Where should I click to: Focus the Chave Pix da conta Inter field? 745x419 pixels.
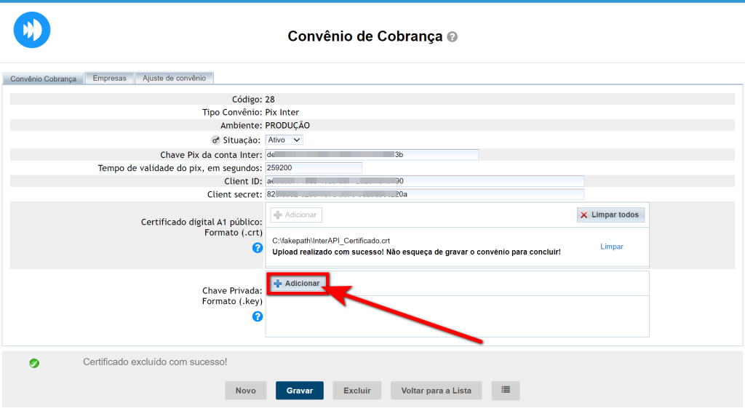[x=372, y=154]
